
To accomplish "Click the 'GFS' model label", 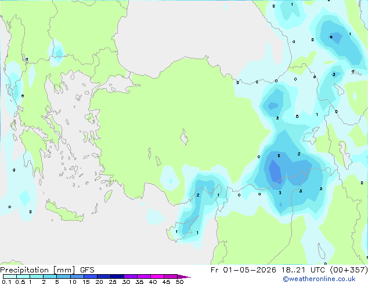I will point(87,270).
